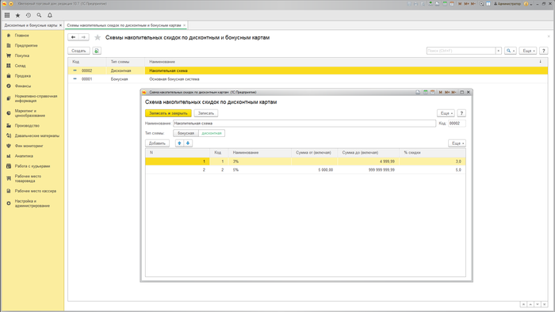Open notifications bell icon
This screenshot has width=555, height=312.
50,15
